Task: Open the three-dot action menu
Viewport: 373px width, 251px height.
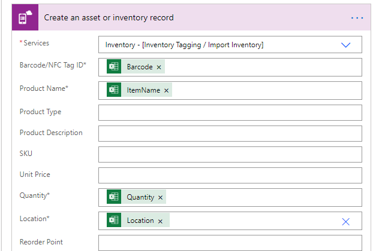Action: click(357, 18)
